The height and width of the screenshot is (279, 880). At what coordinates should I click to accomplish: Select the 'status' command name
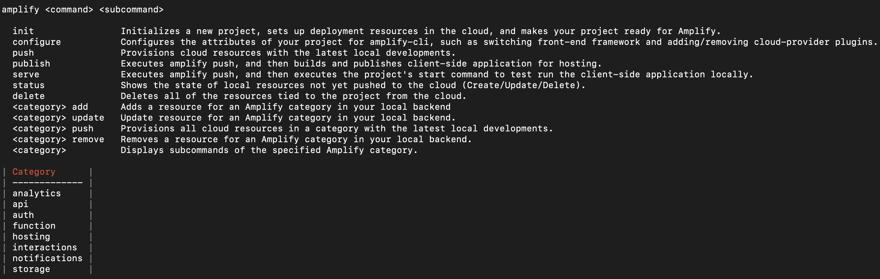click(29, 85)
